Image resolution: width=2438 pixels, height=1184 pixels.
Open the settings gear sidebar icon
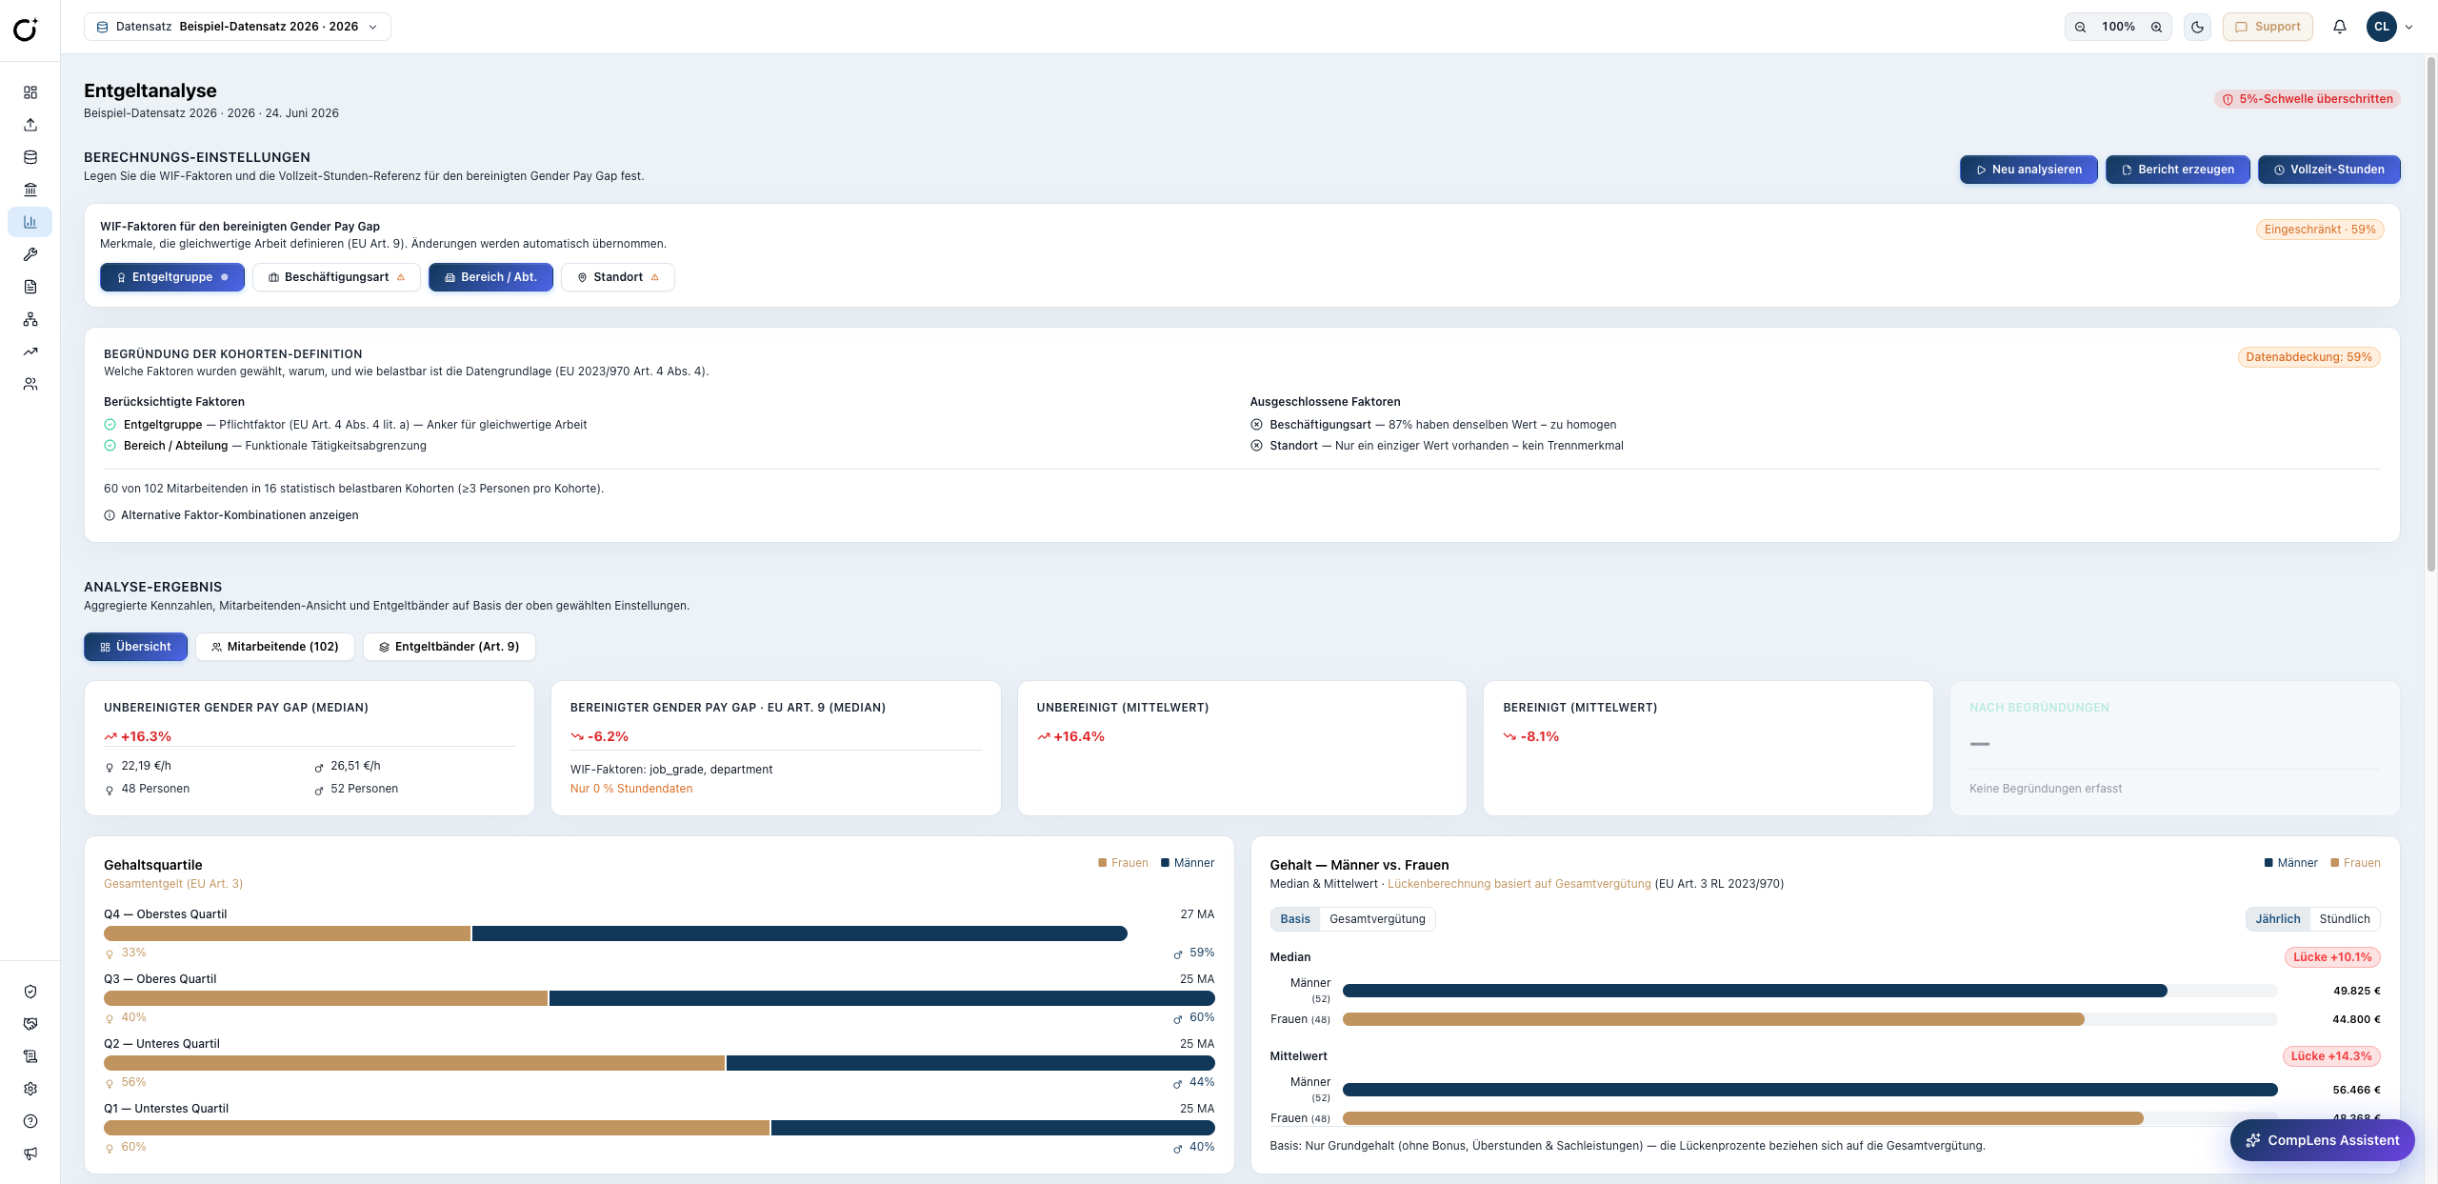tap(30, 1089)
